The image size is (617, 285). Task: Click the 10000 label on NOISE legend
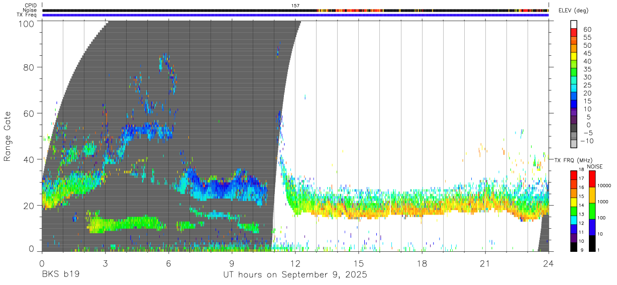click(604, 186)
